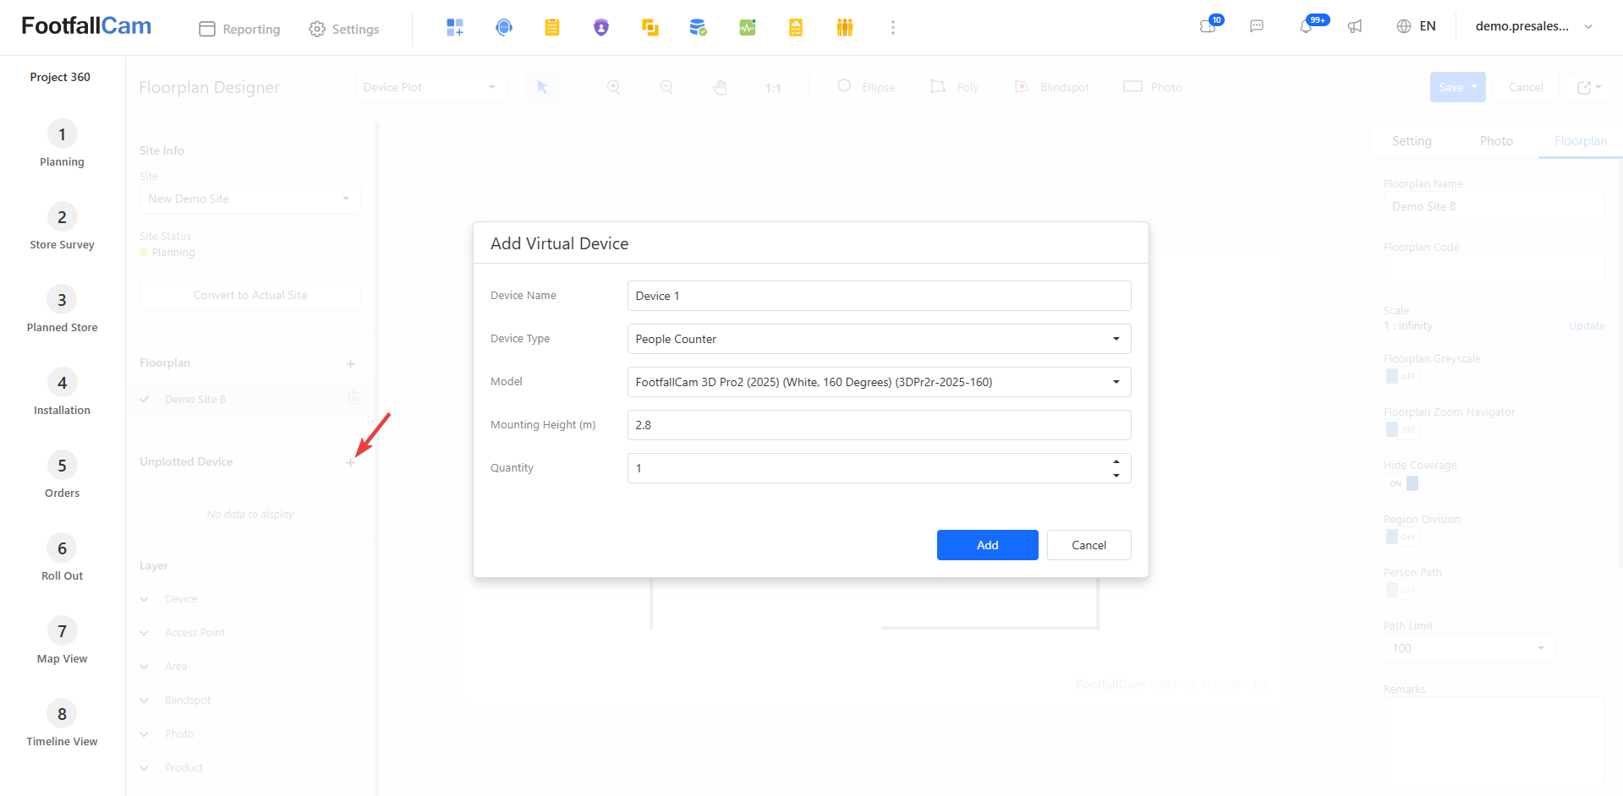The height and width of the screenshot is (796, 1623).
Task: Click Cancel in the Add Virtual Device dialog
Action: click(x=1088, y=545)
